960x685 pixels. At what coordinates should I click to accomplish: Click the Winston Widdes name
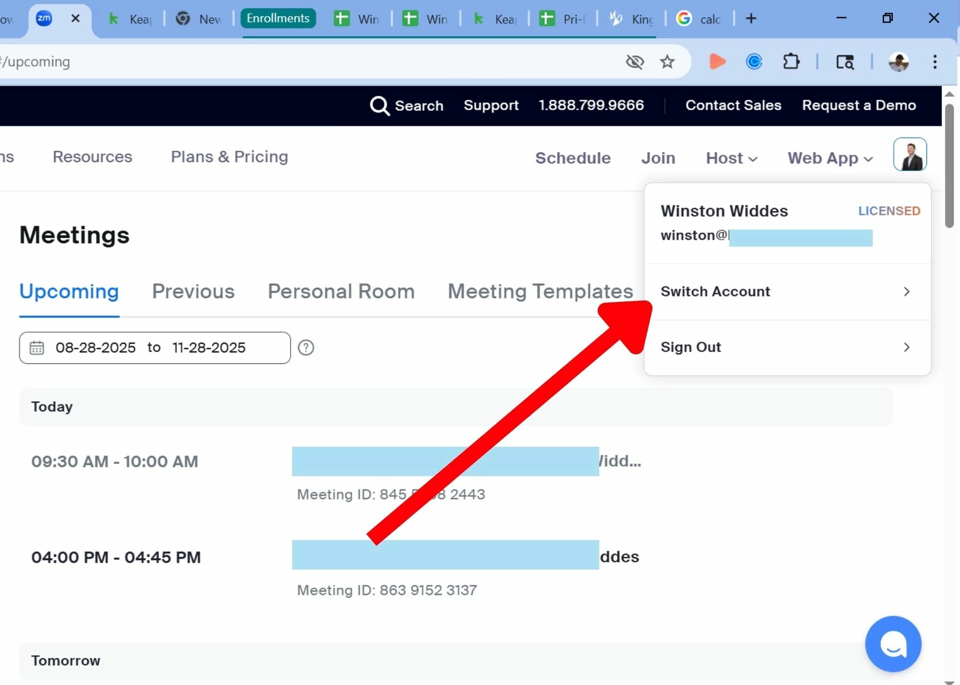click(724, 211)
